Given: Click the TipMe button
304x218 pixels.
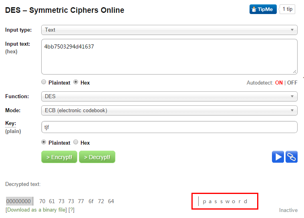Looking at the screenshot, I should click(263, 9).
